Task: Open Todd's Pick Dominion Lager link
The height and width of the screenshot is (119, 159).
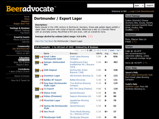Action: [x=132, y=87]
